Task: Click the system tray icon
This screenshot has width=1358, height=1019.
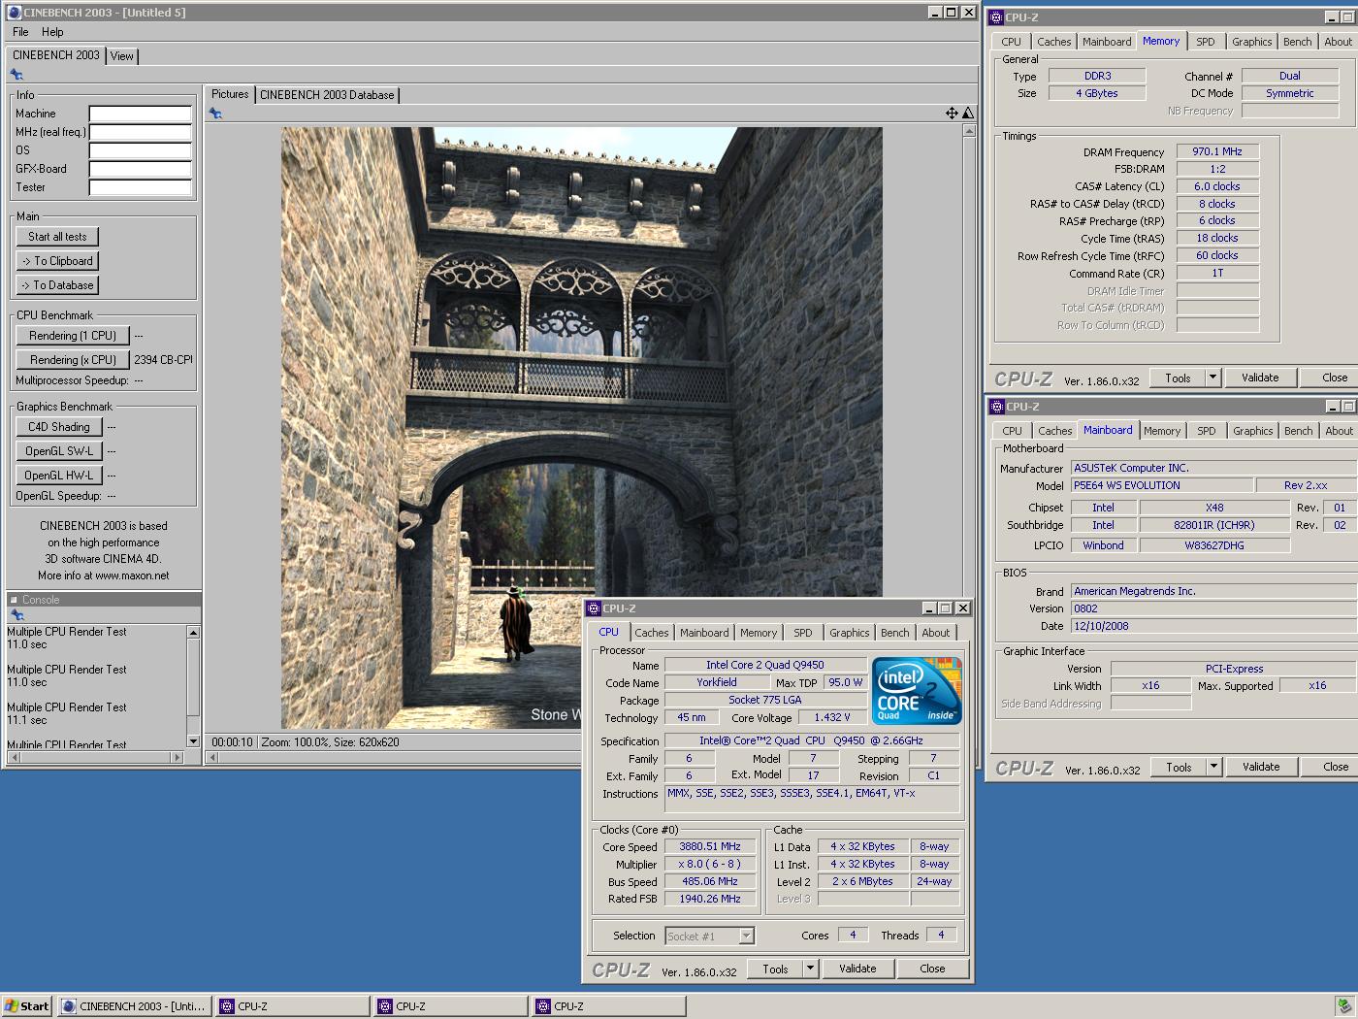Action: (1343, 1006)
